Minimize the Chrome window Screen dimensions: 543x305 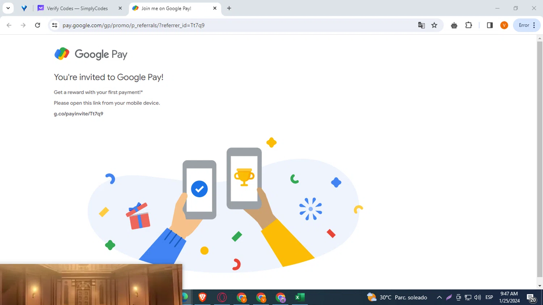pyautogui.click(x=497, y=8)
